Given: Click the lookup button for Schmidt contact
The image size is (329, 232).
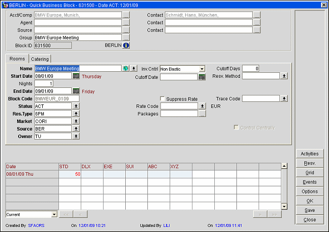Looking at the screenshot, I should (x=257, y=15).
